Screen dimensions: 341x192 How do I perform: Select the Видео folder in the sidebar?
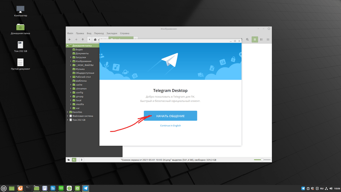(79, 49)
